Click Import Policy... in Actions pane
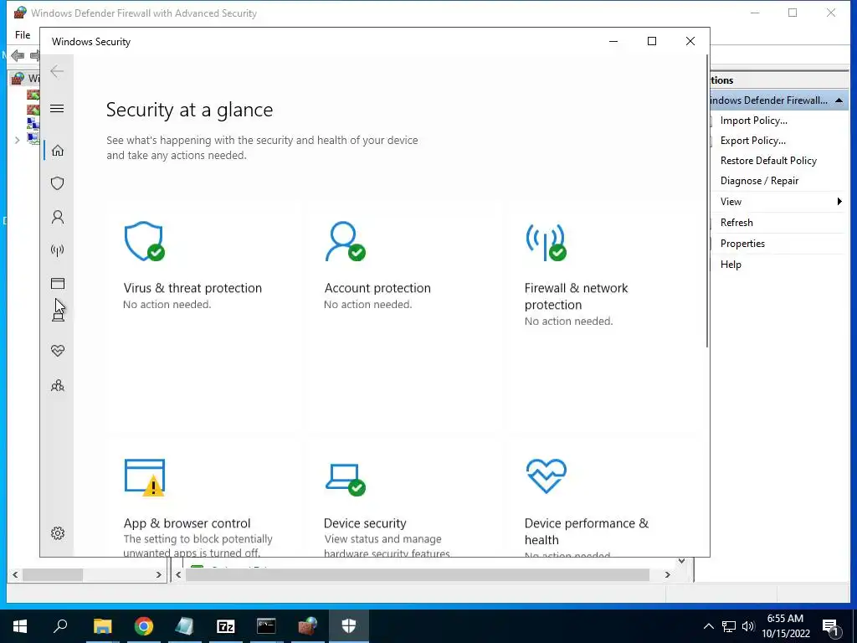 pos(754,121)
